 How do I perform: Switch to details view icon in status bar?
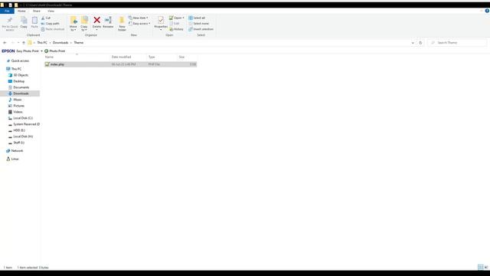point(480,267)
